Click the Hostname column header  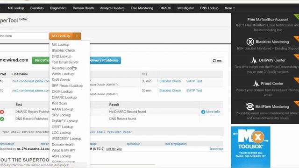tap(20, 74)
